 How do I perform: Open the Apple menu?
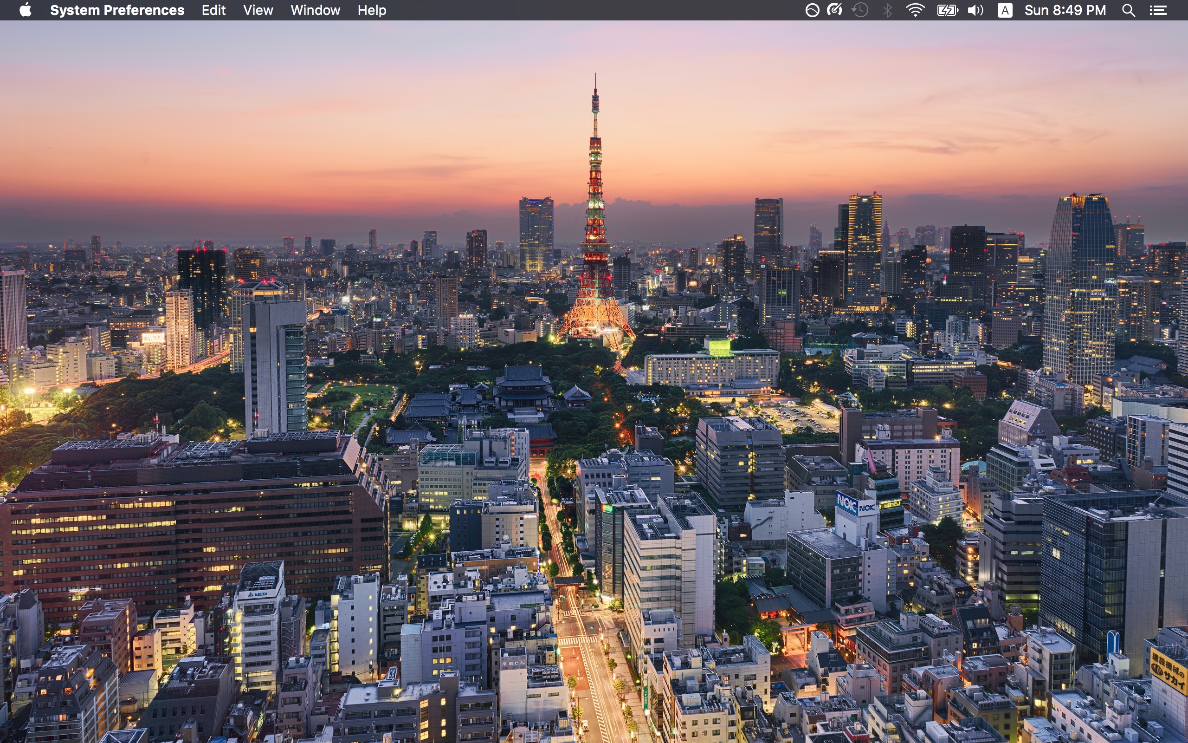pyautogui.click(x=26, y=10)
